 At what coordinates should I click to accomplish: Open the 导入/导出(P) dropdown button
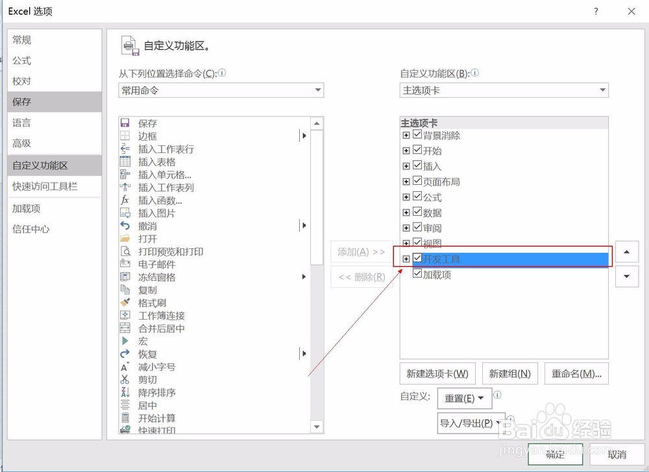pos(471,423)
